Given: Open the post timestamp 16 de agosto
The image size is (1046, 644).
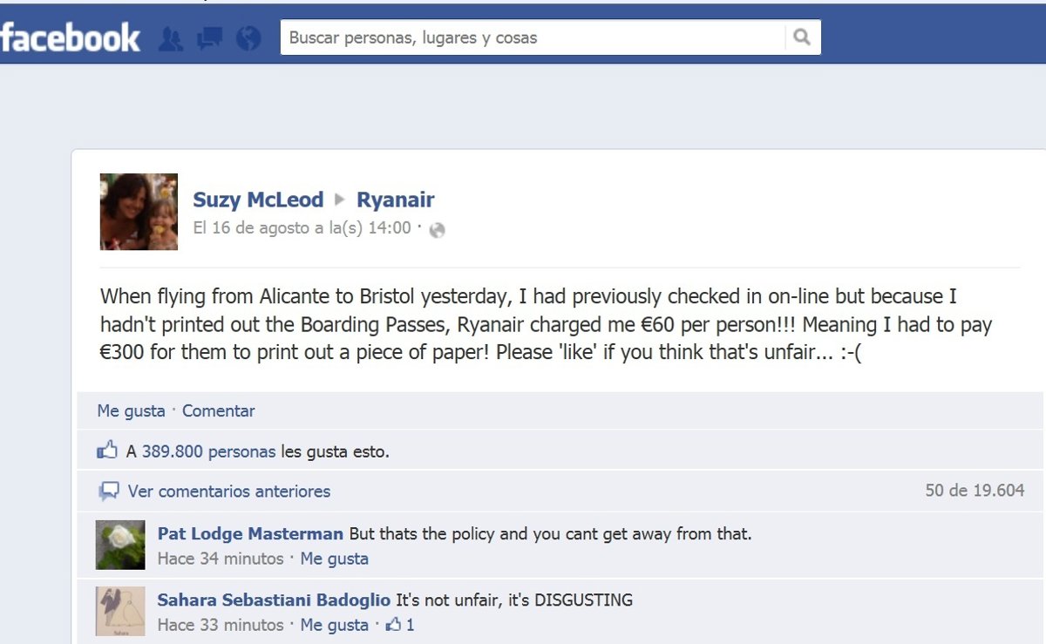Looking at the screenshot, I should 302,228.
